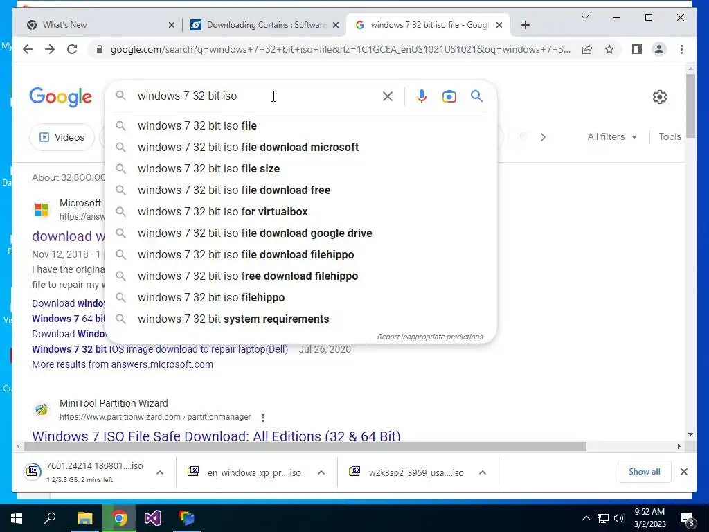
Task: Pick suggestion 'file download free'
Action: 300,190
